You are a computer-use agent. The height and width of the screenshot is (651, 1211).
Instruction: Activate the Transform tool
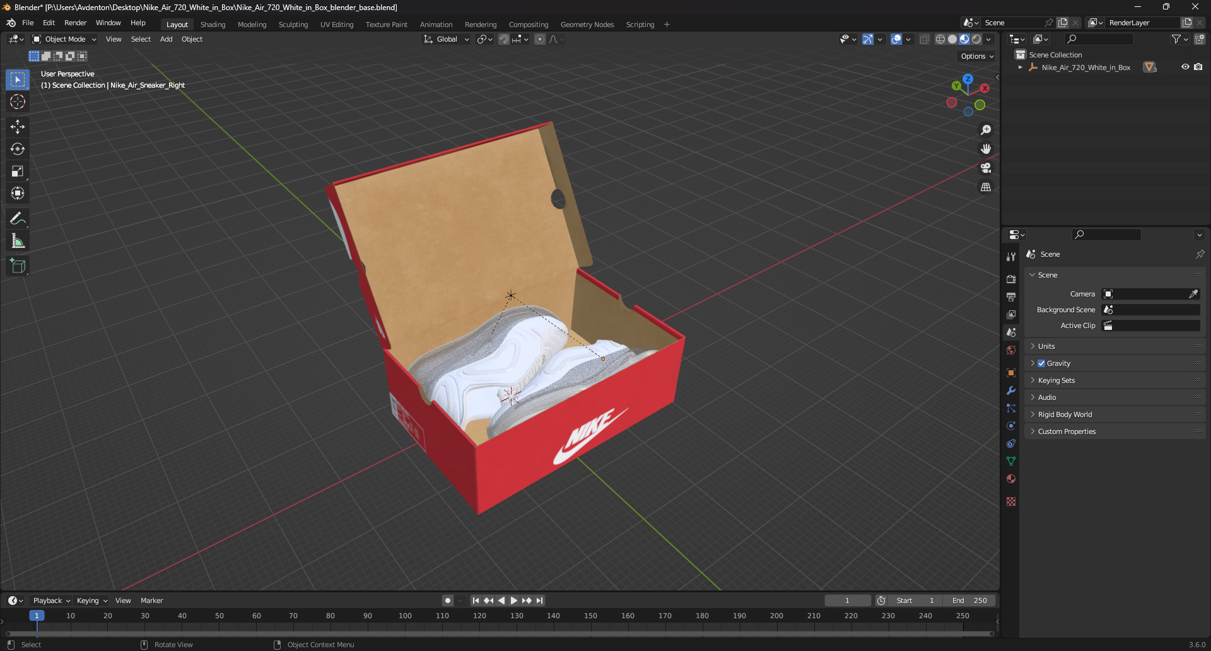coord(18,193)
